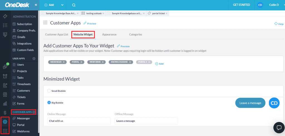Click sidebar vertical scrollbar
Image resolution: width=285 pixels, height=136 pixels.
[38, 72]
